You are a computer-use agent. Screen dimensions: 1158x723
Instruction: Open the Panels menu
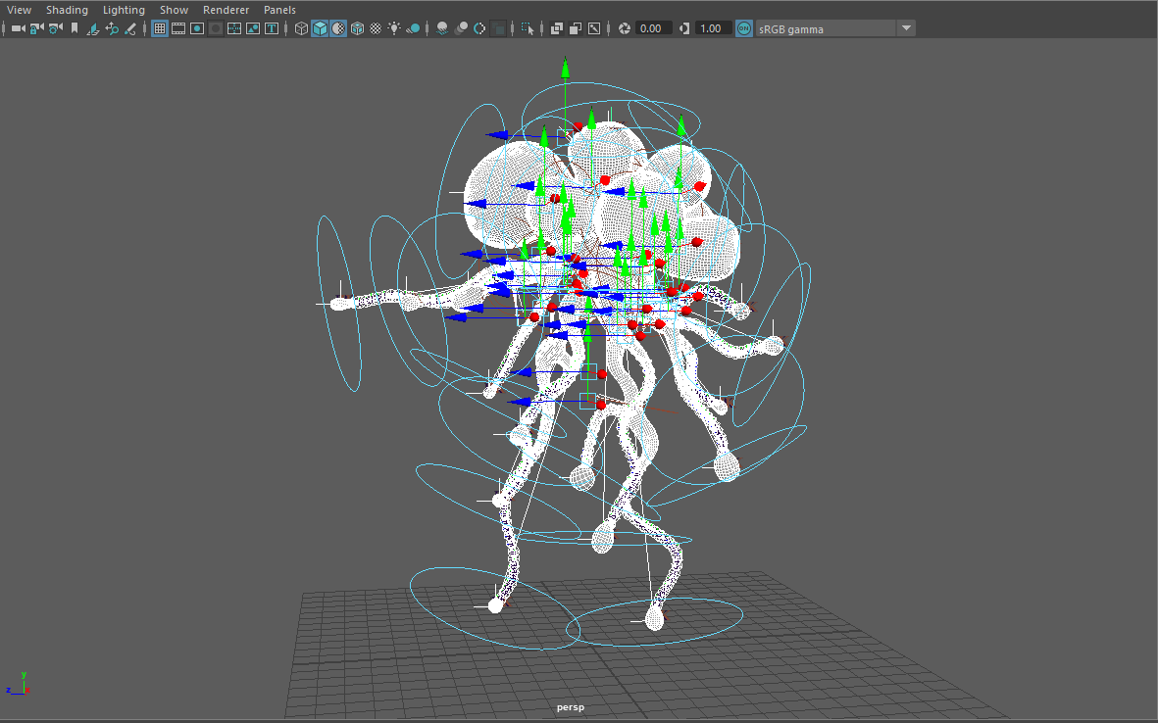(279, 10)
